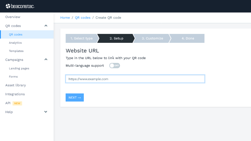
Task: Select the 4. Done step
Action: click(188, 38)
